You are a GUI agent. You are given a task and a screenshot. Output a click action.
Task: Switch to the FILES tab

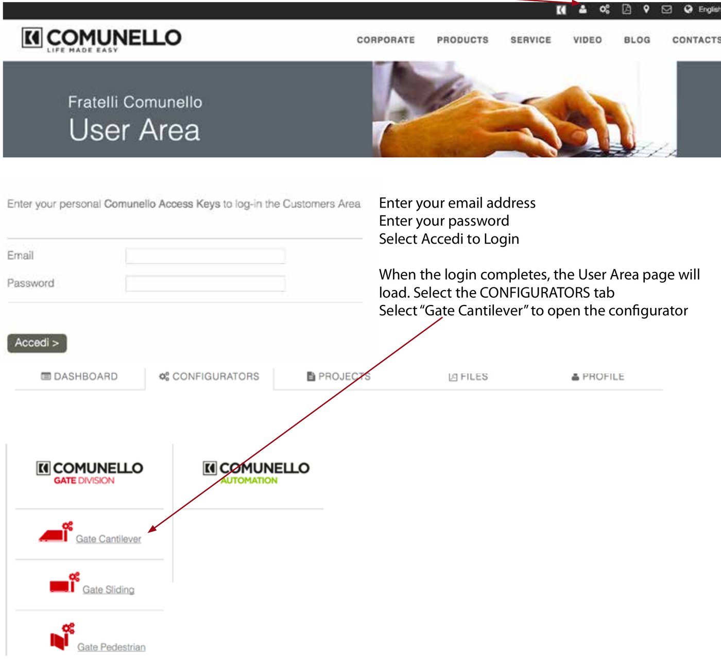pyautogui.click(x=468, y=377)
